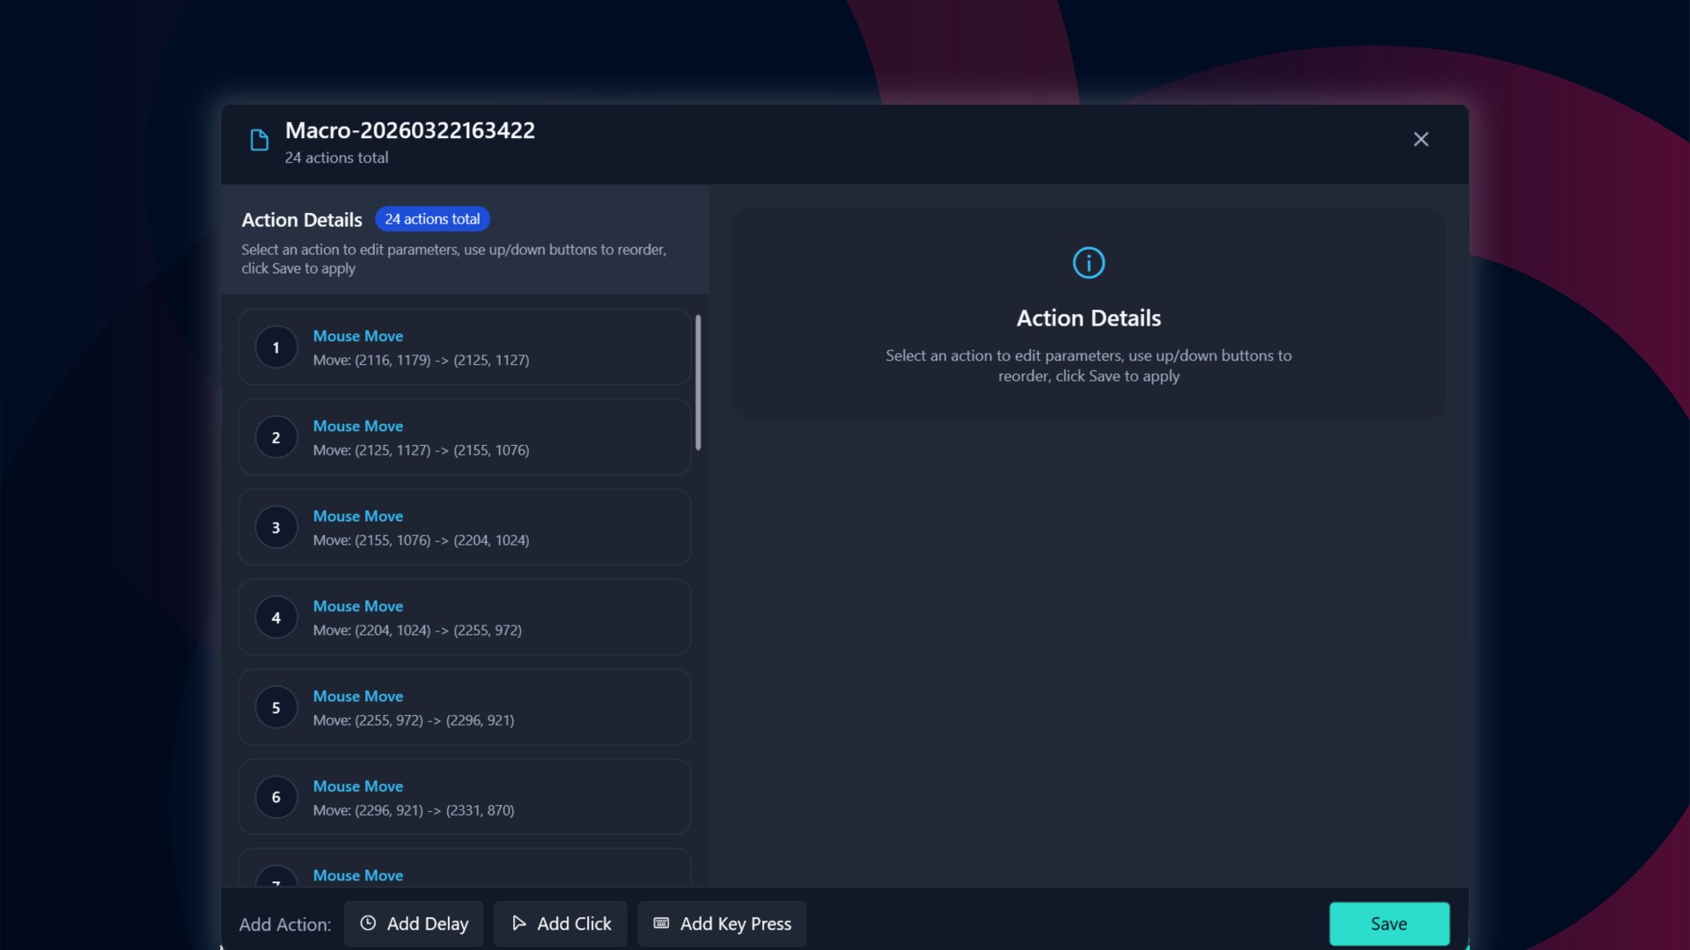Click the Macro-20260322163422 title
The image size is (1690, 950).
point(410,130)
